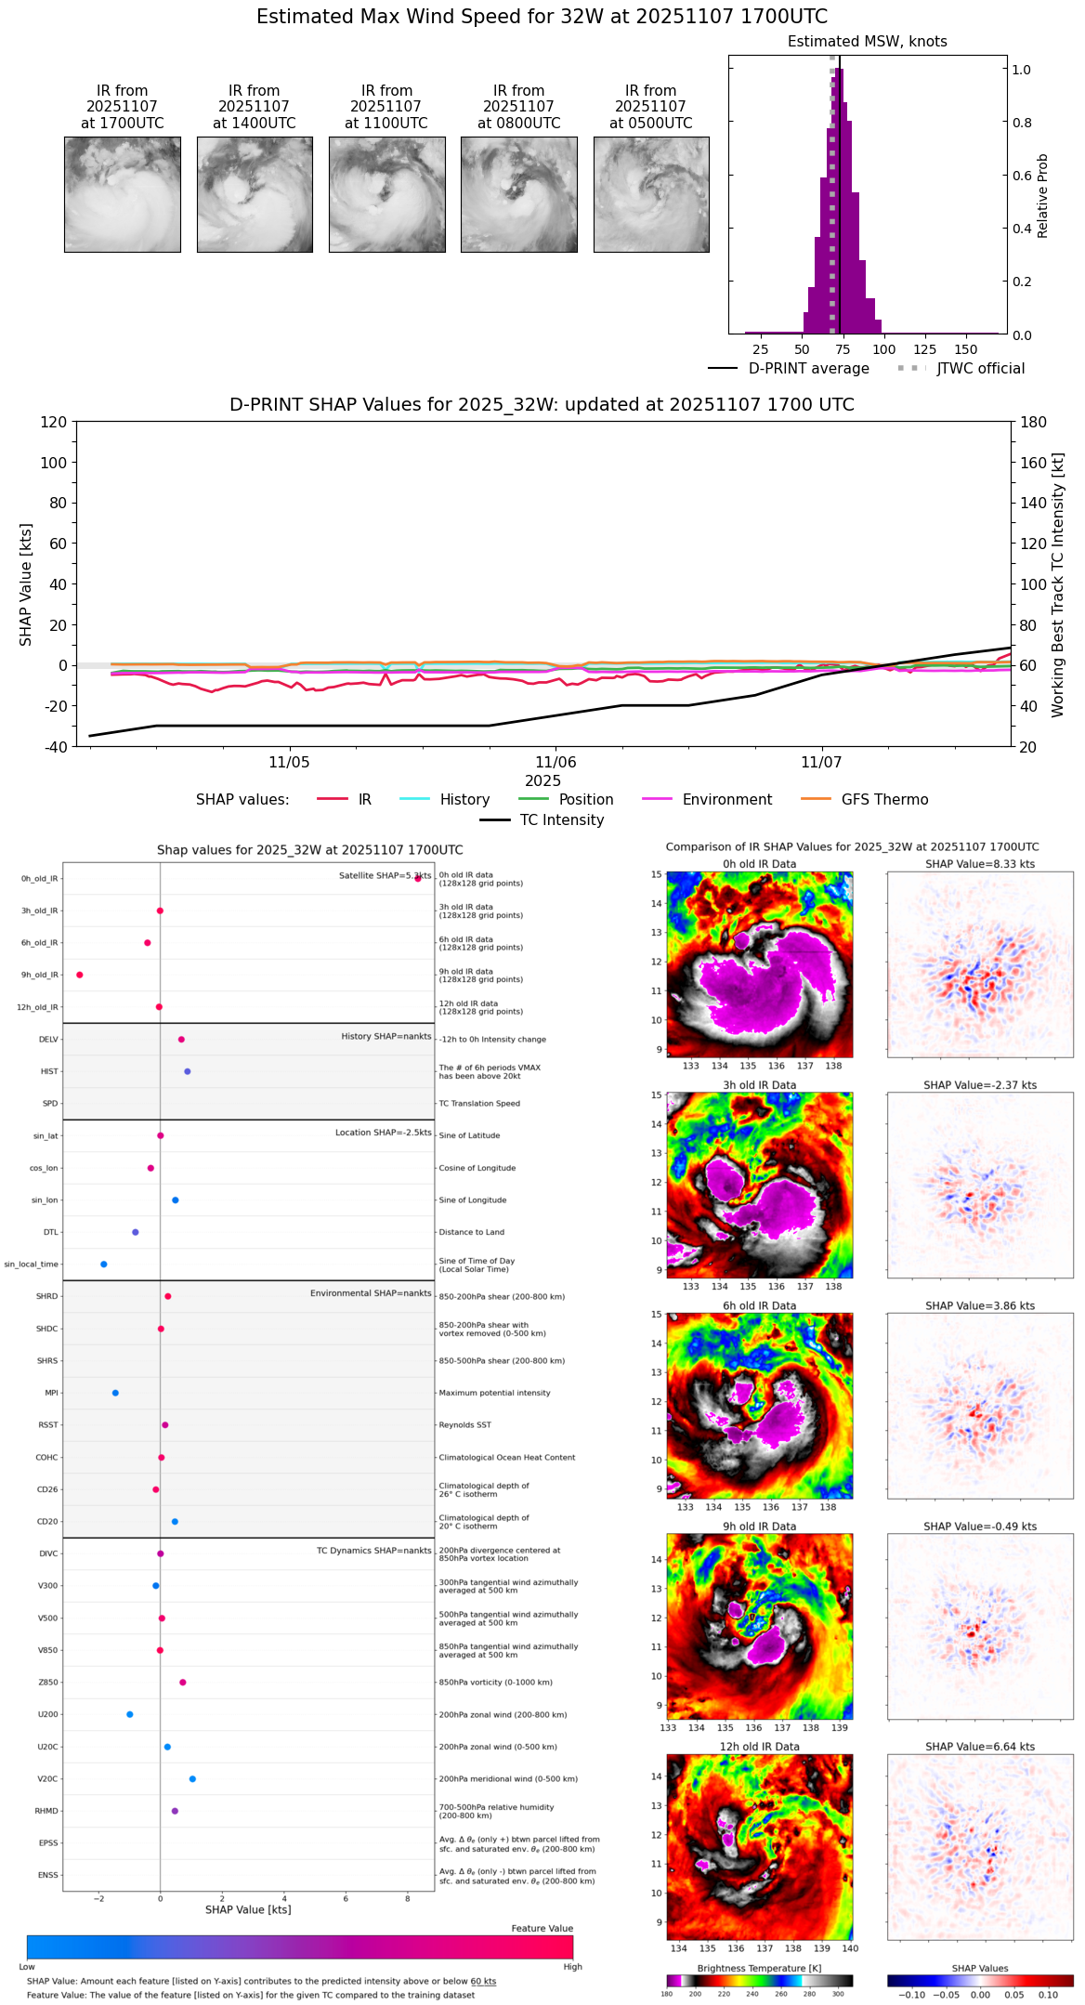Click the Environmental SHAP=nankts label
Viewport: 1085px width, 2005px height.
click(371, 1293)
